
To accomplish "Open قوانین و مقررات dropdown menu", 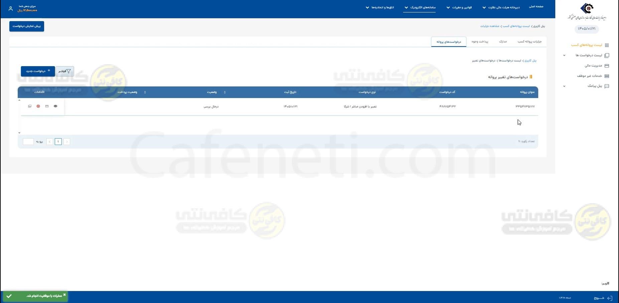I will 459,7.
